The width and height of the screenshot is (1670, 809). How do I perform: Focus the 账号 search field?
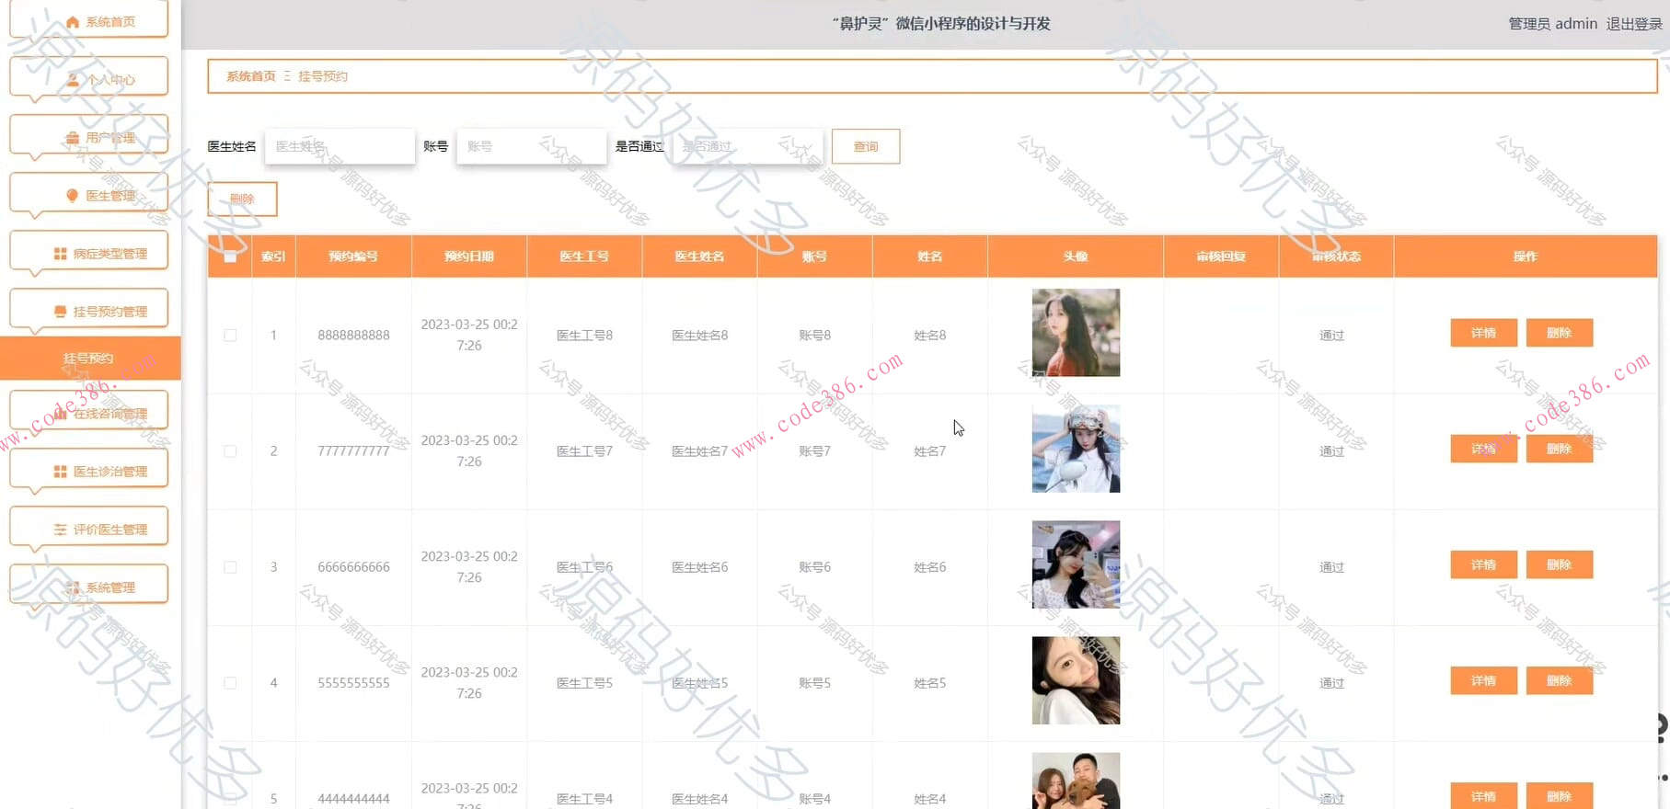click(x=531, y=146)
